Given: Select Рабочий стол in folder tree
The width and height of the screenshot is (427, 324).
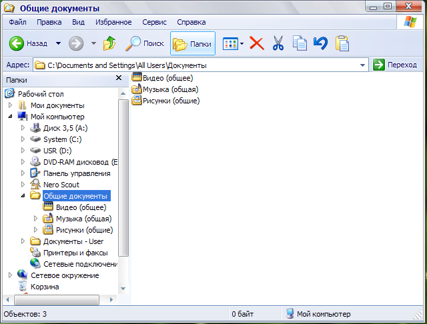Looking at the screenshot, I should [x=41, y=94].
